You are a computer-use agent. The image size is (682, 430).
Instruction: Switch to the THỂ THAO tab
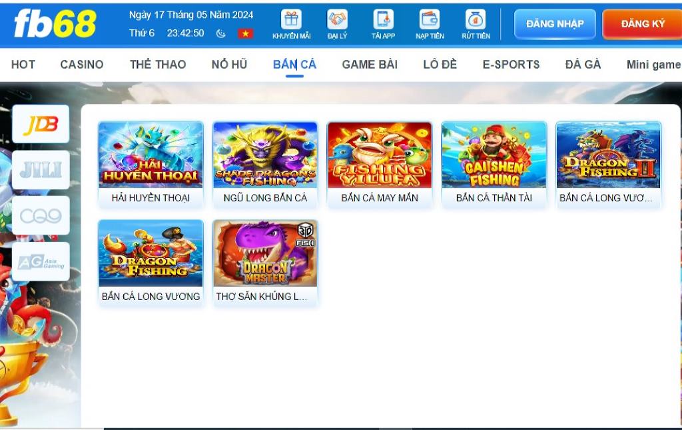158,65
